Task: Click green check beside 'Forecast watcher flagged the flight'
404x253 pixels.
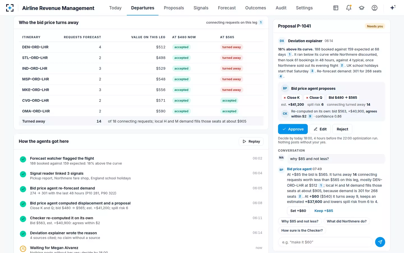Action: click(x=23, y=159)
